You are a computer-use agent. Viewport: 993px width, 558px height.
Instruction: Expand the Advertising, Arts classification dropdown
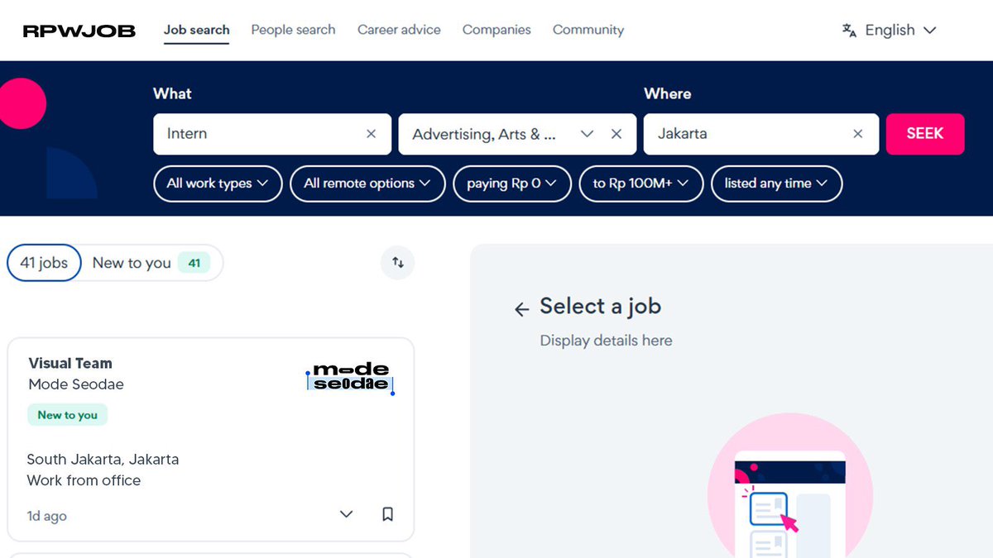[x=588, y=134]
